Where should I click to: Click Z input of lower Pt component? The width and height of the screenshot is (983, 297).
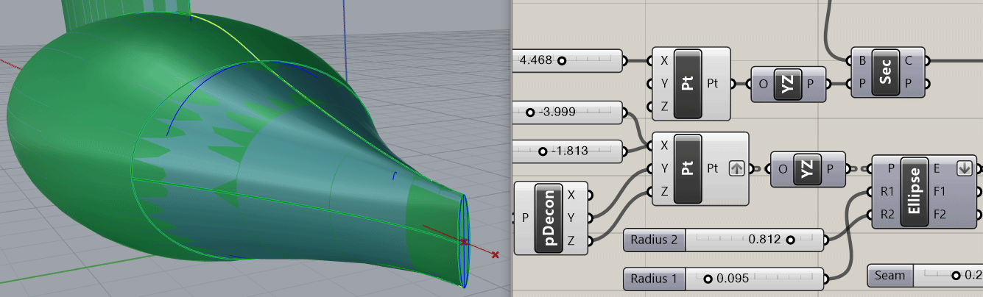click(x=665, y=192)
